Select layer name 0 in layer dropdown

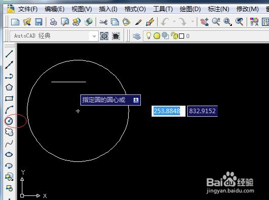188,36
